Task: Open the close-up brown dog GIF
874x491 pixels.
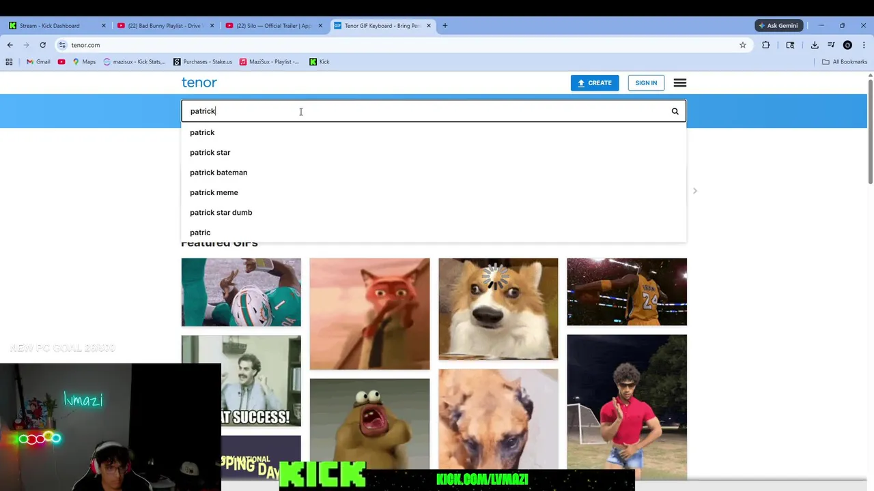Action: (x=498, y=419)
